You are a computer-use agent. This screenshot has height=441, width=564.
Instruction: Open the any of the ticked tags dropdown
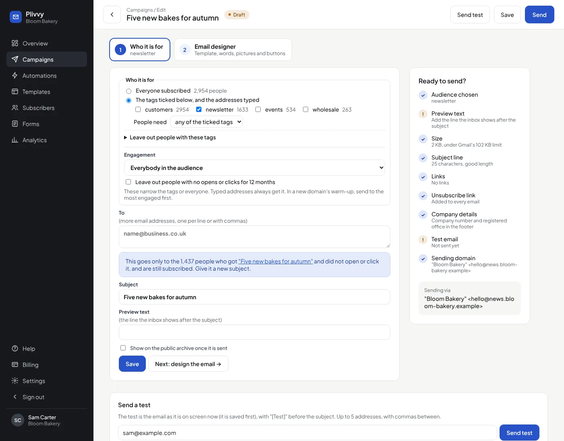(206, 122)
